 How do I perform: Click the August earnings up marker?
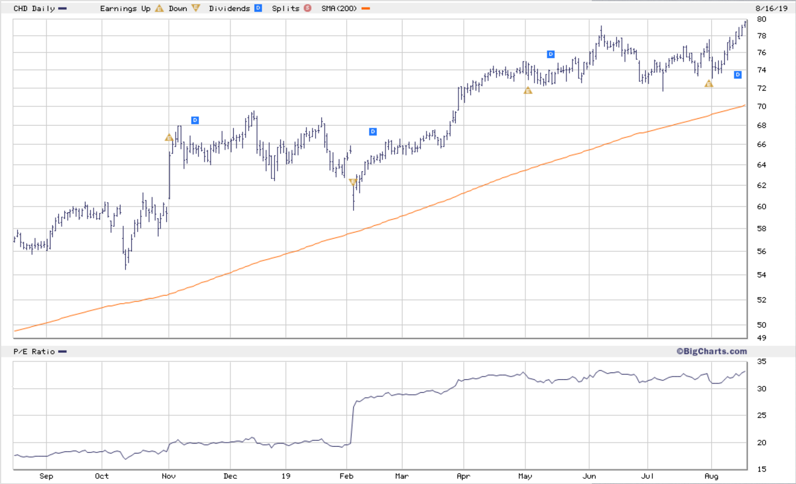(x=709, y=84)
